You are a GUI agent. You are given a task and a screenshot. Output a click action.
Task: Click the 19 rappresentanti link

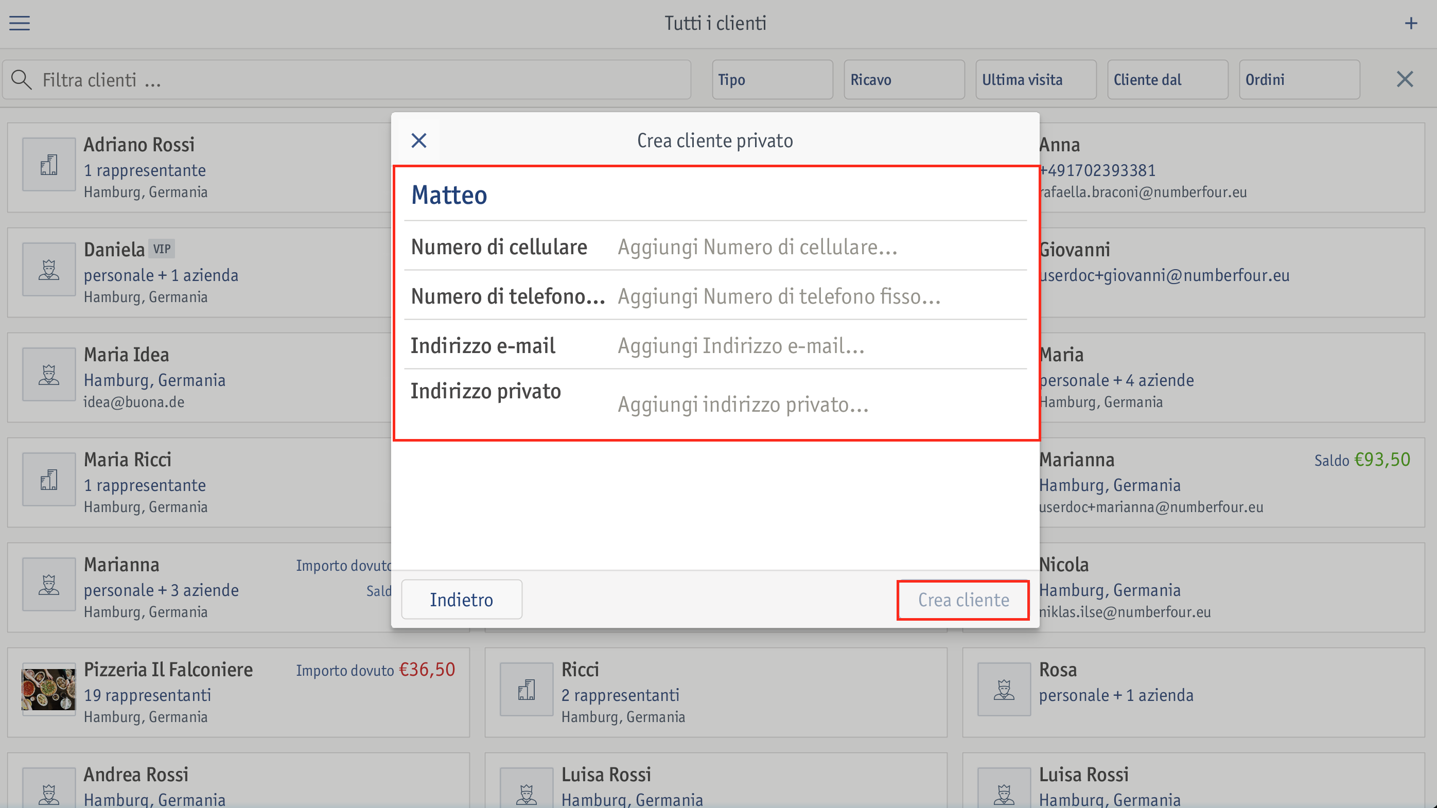click(x=147, y=695)
